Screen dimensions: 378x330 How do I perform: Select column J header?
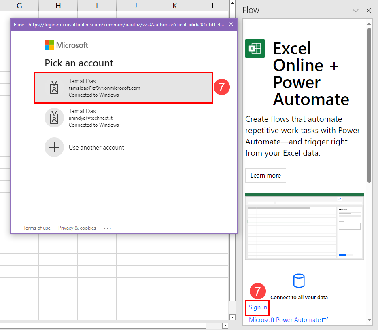pyautogui.click(x=136, y=5)
